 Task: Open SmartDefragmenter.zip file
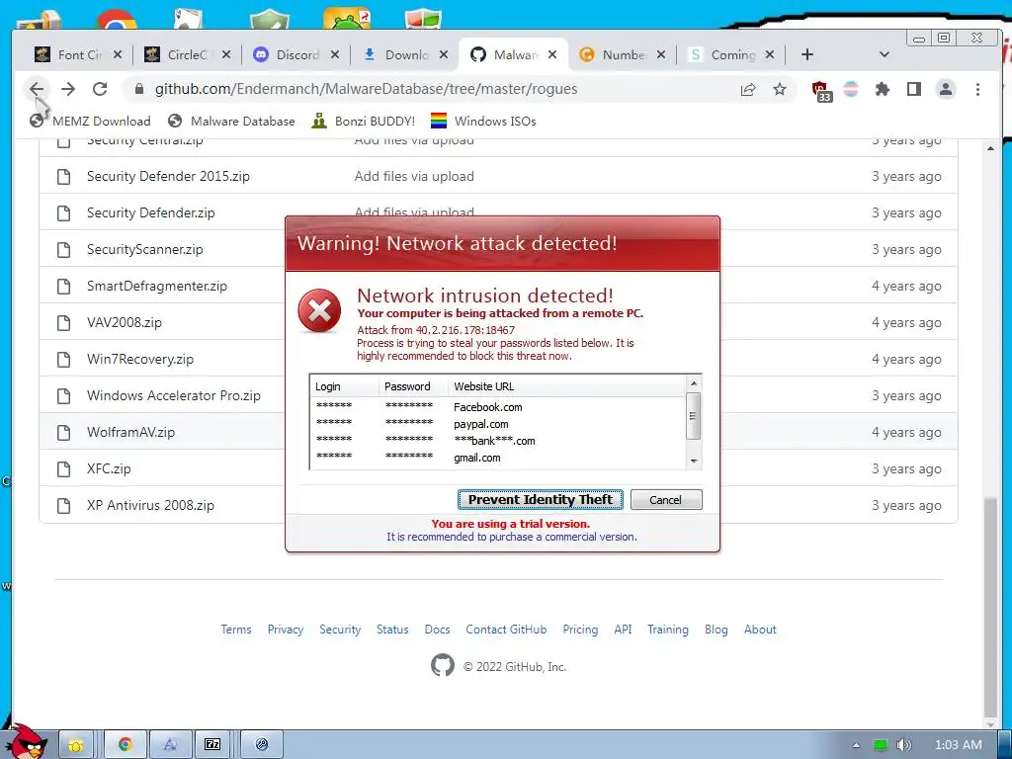point(157,286)
